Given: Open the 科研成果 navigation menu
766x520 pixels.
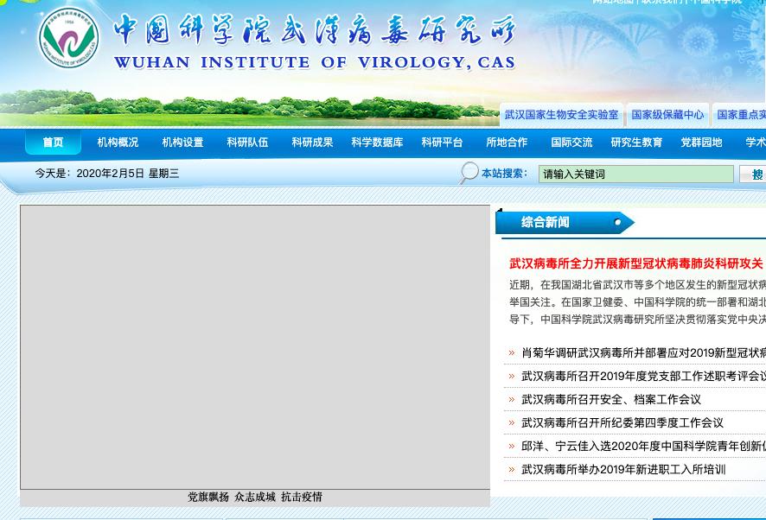Looking at the screenshot, I should (x=312, y=142).
